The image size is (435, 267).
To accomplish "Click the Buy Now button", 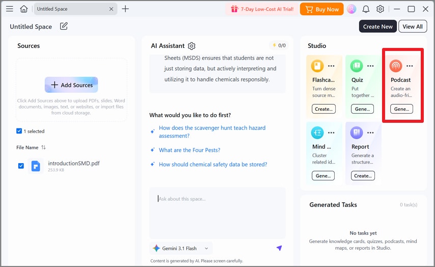I will click(322, 9).
